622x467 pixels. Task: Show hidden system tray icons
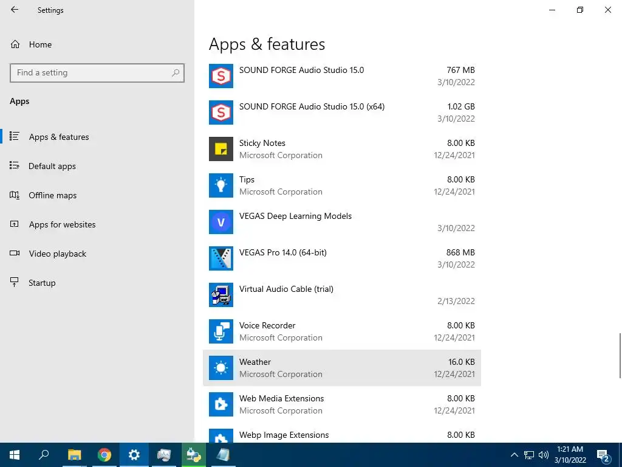[514, 455]
